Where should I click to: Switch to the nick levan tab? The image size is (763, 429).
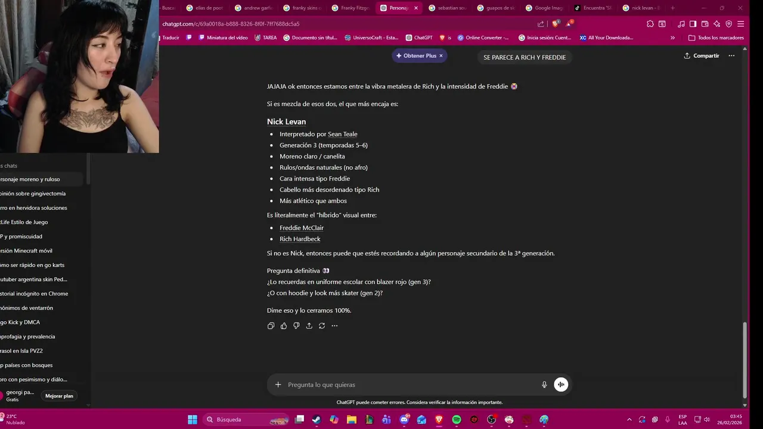coord(641,8)
